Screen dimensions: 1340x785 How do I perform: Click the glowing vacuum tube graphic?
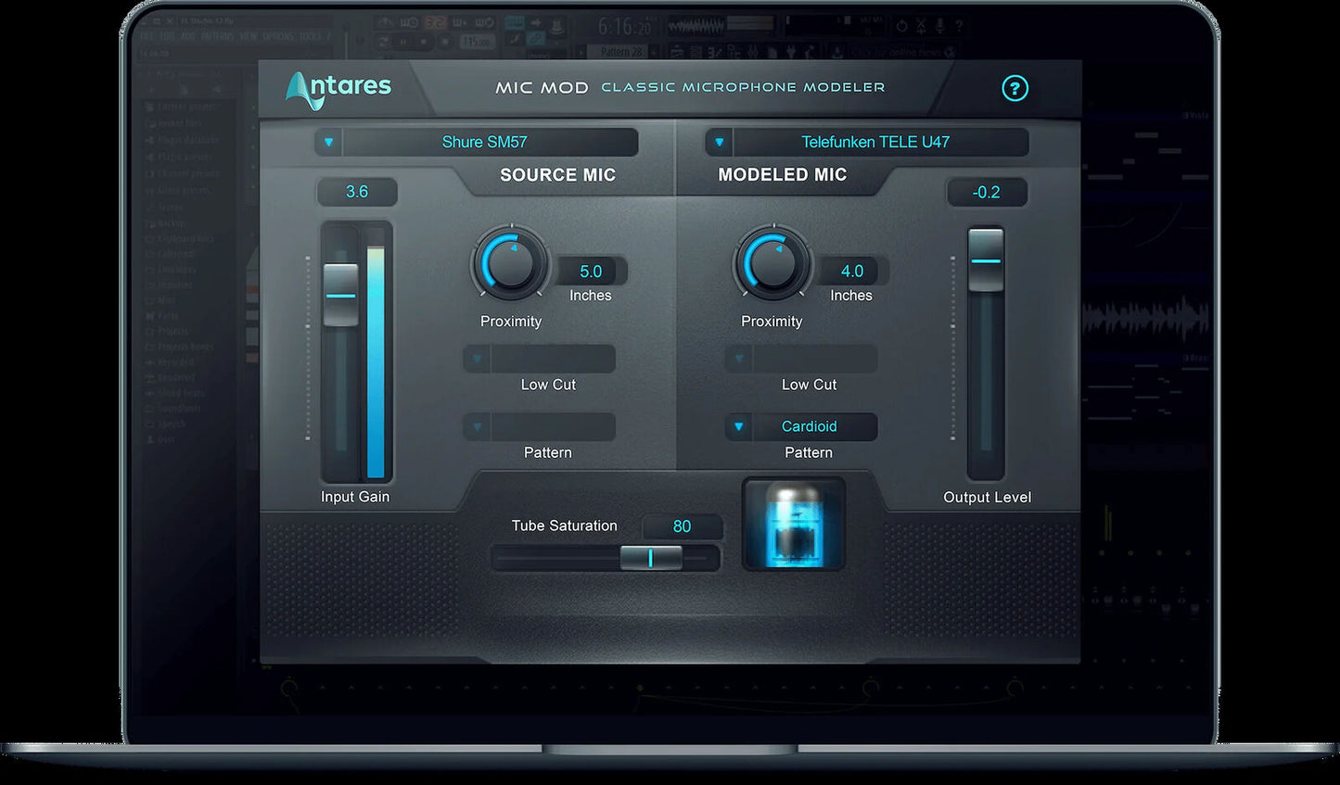793,524
